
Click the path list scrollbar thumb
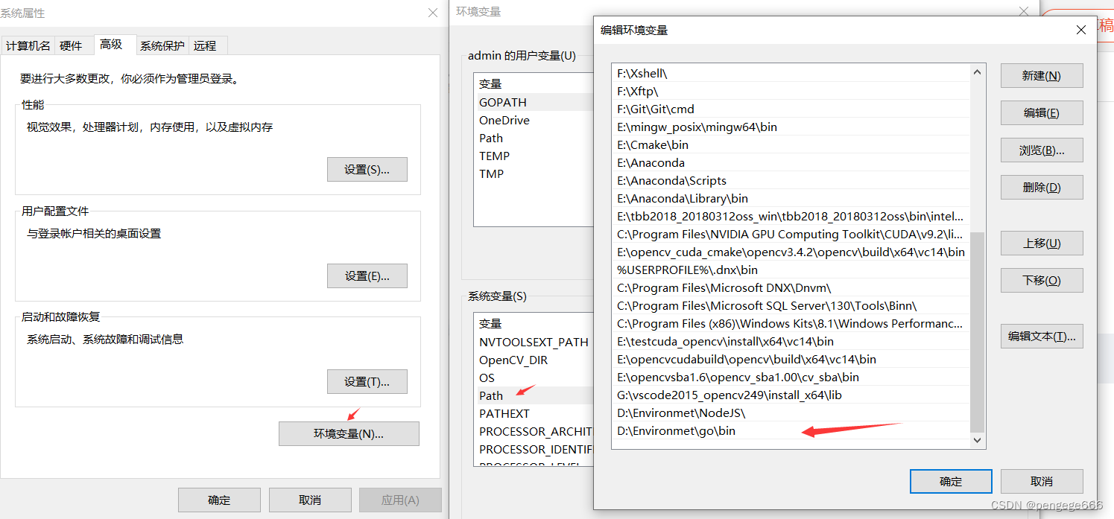pyautogui.click(x=978, y=332)
